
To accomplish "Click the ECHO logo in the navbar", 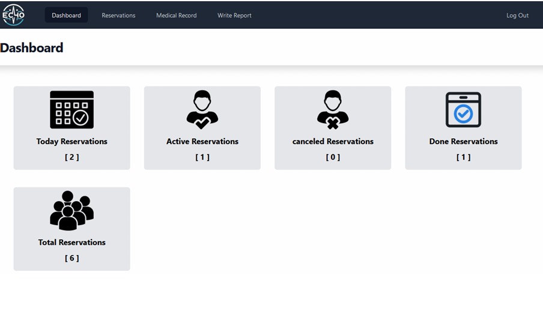I will click(x=13, y=15).
